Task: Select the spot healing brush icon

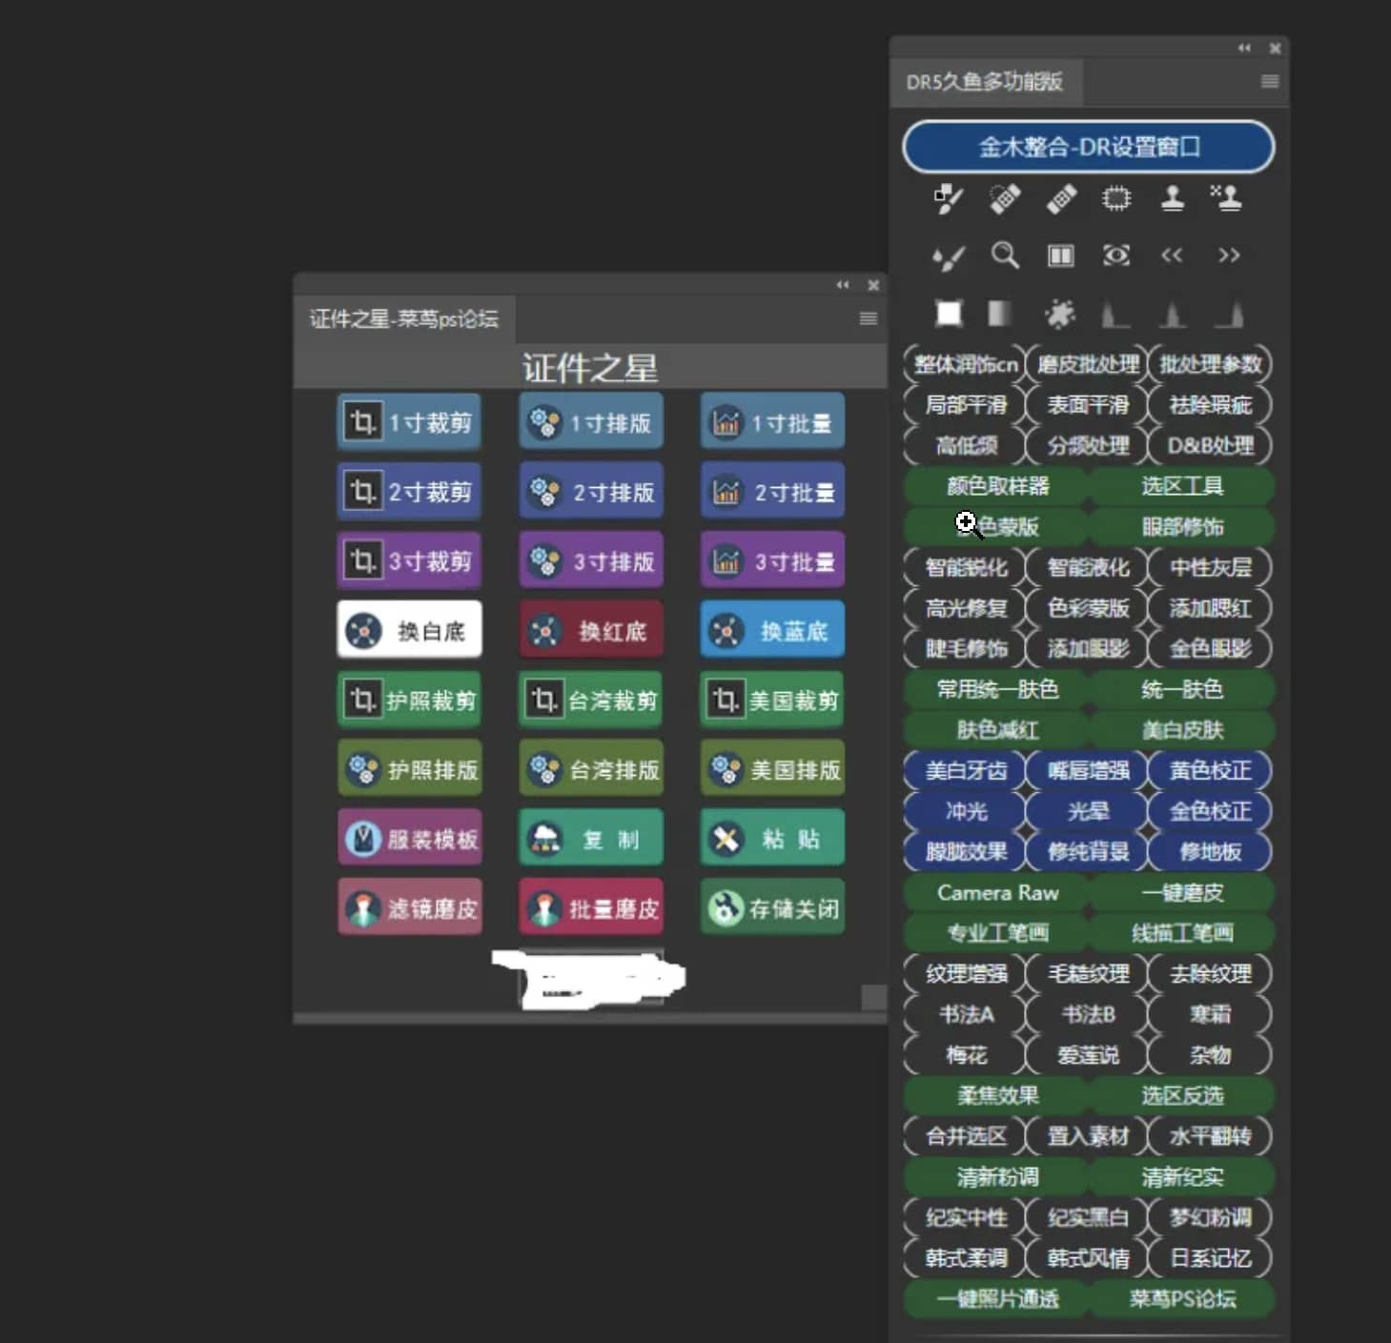Action: click(1004, 198)
